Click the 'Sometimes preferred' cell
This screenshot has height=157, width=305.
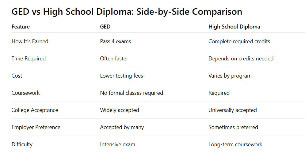[x=233, y=127]
